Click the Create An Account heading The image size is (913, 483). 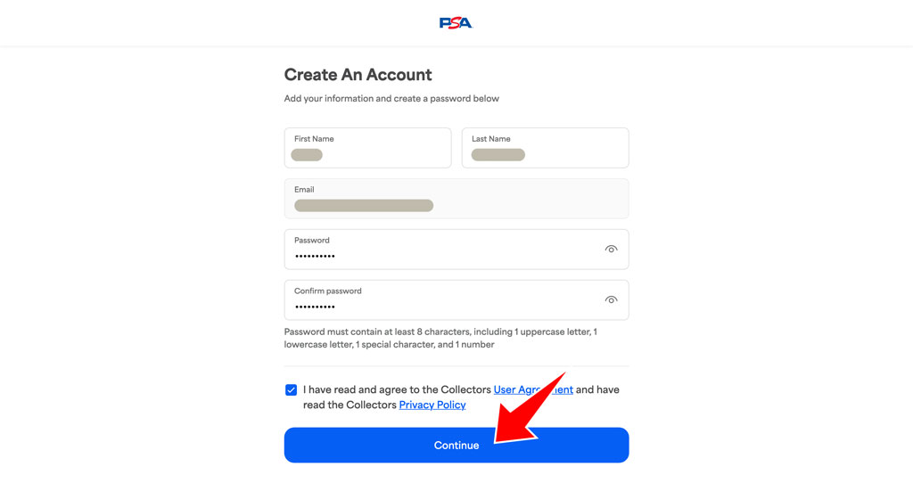(358, 75)
